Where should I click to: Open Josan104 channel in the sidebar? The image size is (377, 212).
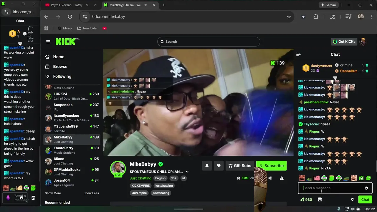72,183
